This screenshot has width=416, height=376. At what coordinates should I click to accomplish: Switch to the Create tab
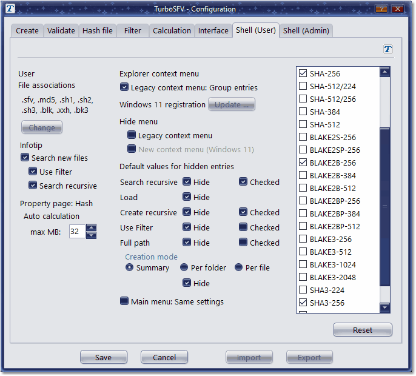[x=27, y=30]
